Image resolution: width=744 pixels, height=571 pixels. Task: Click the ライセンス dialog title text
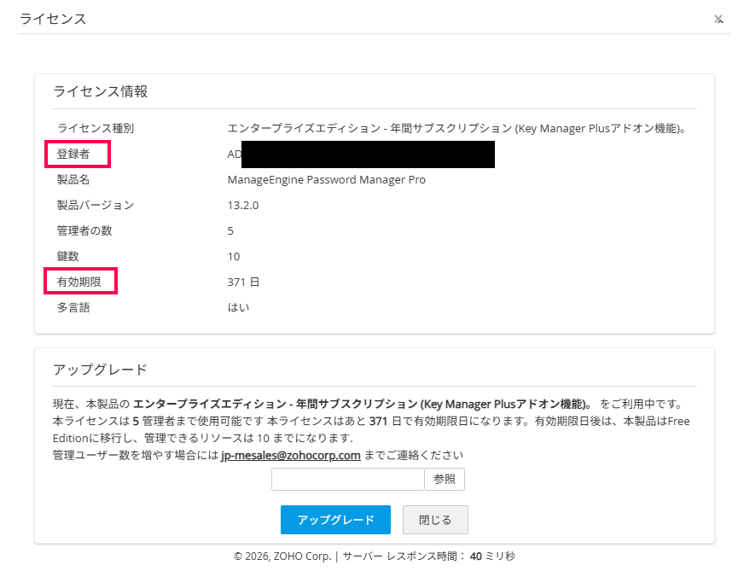click(53, 19)
